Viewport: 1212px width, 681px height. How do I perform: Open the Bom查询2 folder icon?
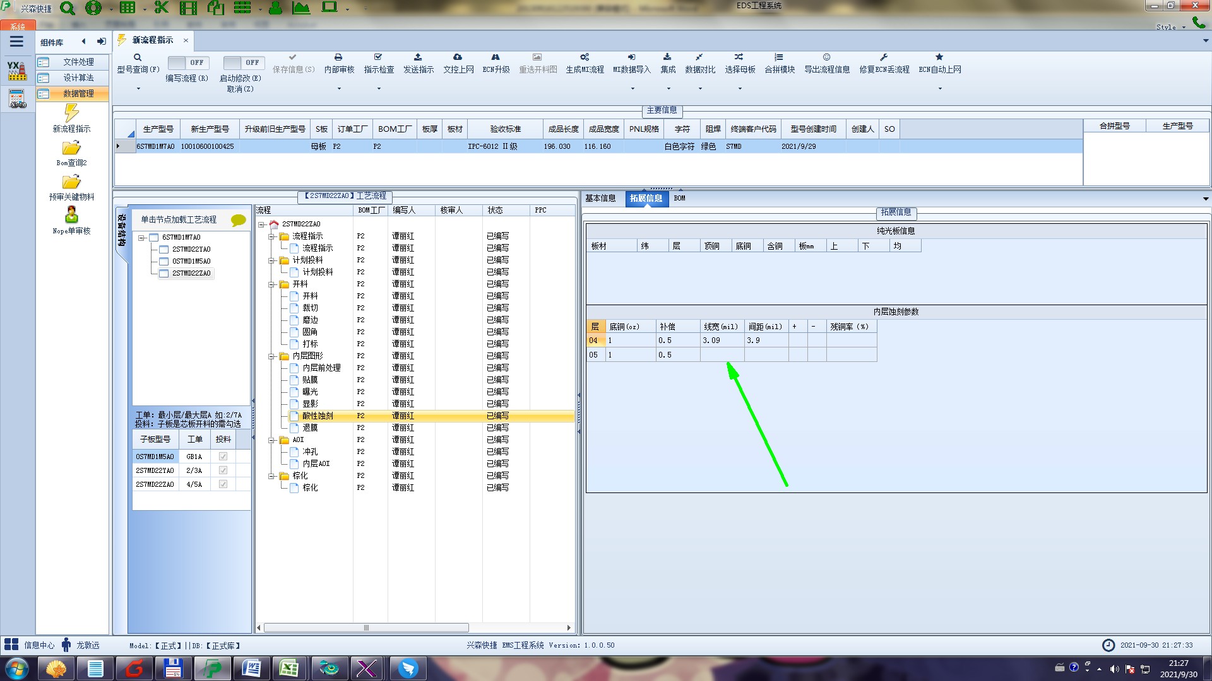(71, 148)
